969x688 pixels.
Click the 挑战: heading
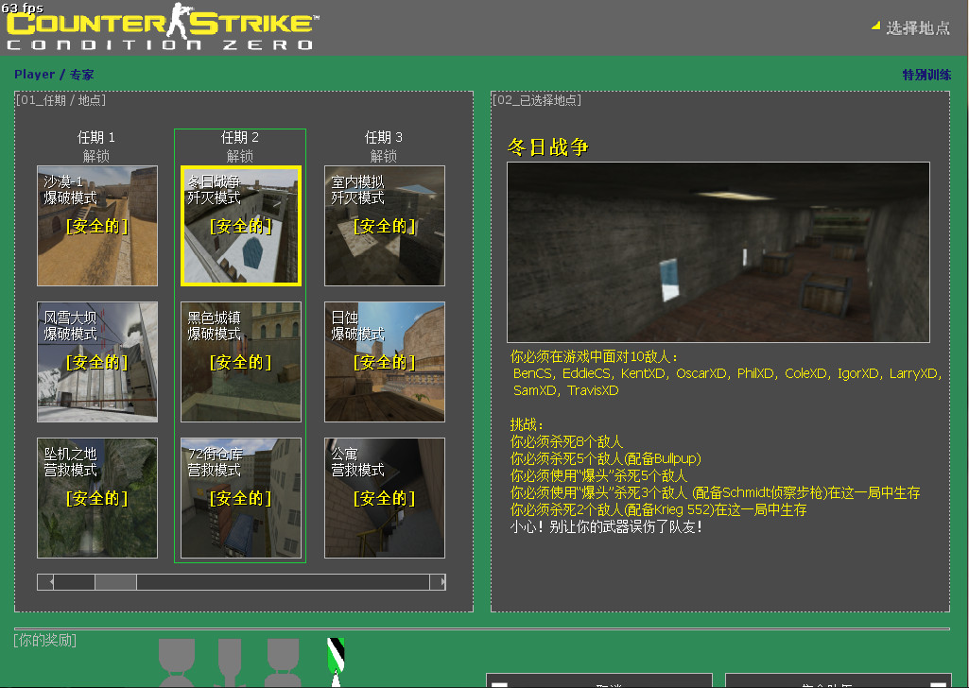(x=528, y=424)
